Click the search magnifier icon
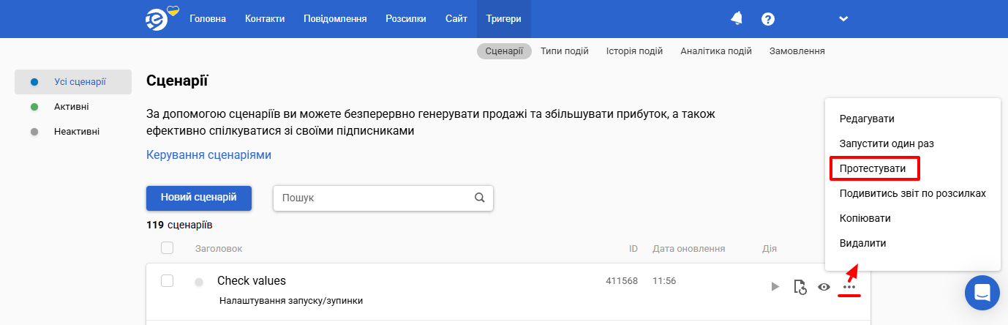 480,198
